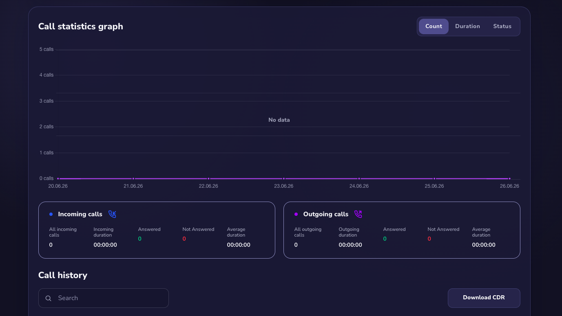The height and width of the screenshot is (316, 562).
Task: Click the Incoming calls card title
Action: tap(80, 214)
